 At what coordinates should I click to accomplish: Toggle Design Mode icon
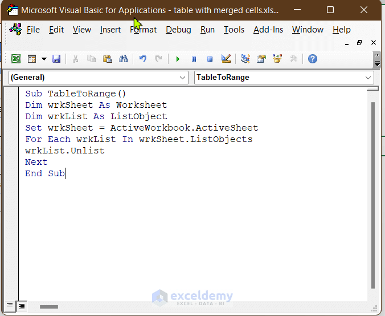coord(226,59)
